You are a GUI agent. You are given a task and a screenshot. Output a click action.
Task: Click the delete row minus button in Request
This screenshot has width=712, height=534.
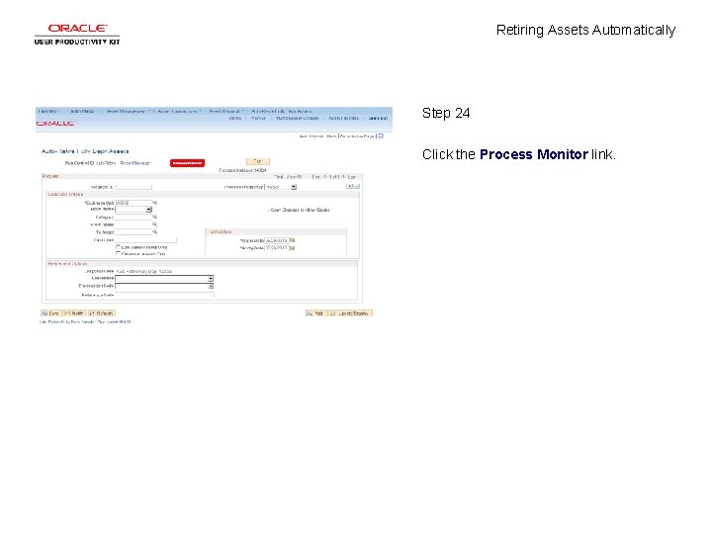pos(356,186)
